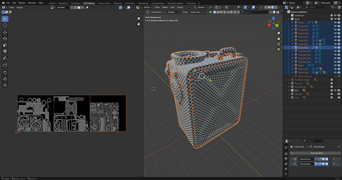Activate the 2D Cursor tool in UV editor
The width and height of the screenshot is (342, 180).
click(x=5, y=25)
